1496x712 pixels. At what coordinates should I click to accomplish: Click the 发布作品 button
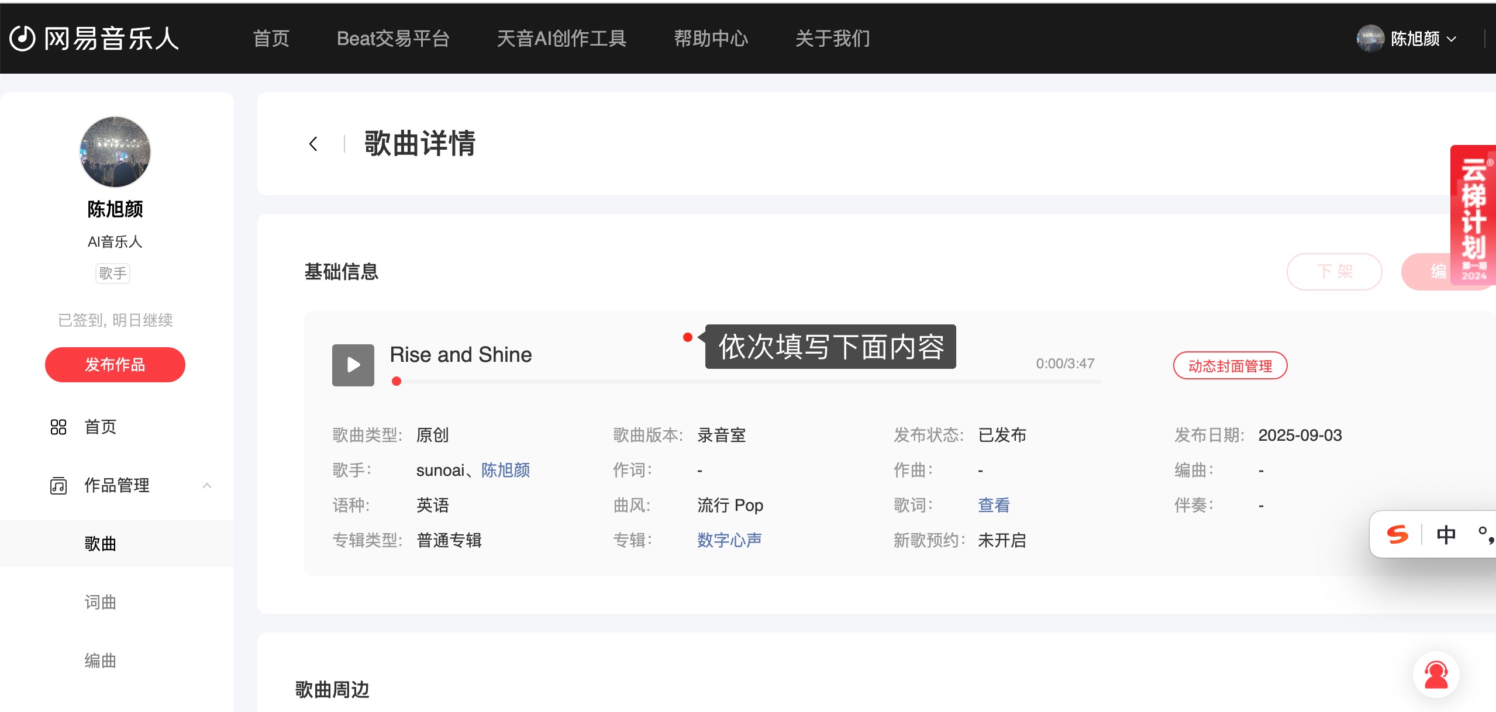click(115, 365)
